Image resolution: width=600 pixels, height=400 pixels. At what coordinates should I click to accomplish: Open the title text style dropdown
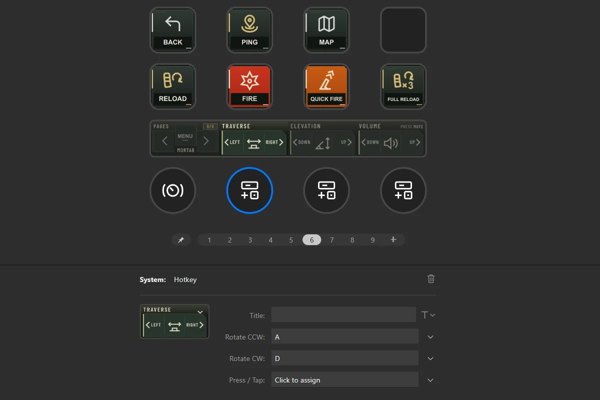428,315
